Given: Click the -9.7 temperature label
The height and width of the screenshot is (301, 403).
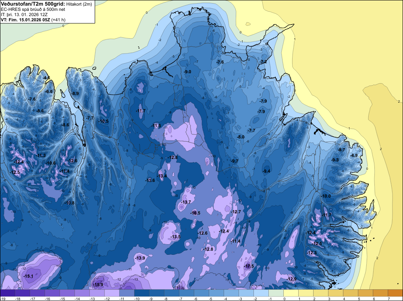Looking at the screenshot, I should coord(235,161).
